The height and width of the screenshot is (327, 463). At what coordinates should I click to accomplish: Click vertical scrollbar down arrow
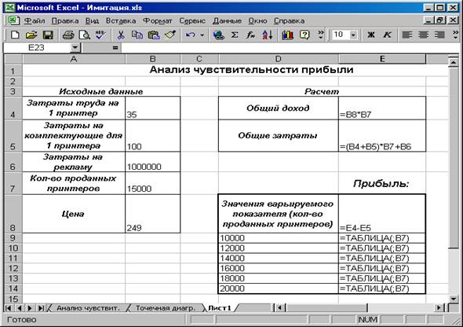pyautogui.click(x=454, y=298)
